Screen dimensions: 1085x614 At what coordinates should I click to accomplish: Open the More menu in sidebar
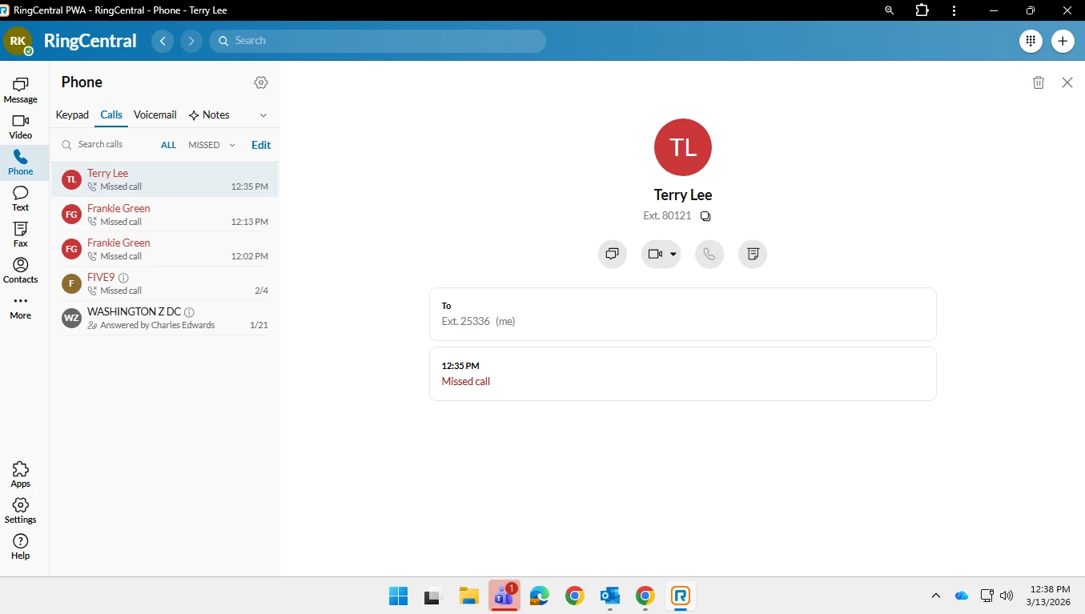click(21, 307)
